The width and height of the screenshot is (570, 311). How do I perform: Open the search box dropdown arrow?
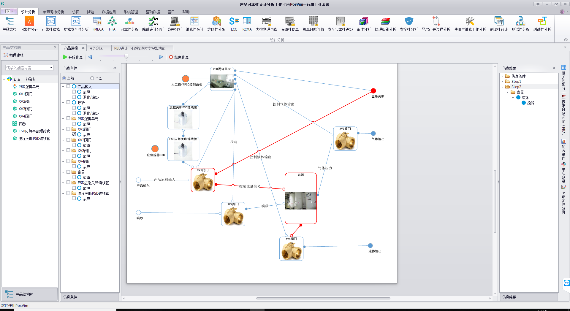pyautogui.click(x=51, y=68)
